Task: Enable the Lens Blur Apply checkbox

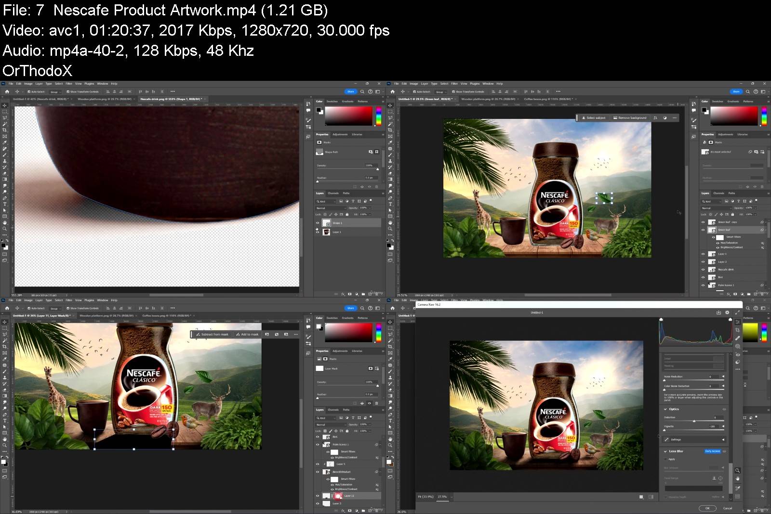Action: click(666, 459)
